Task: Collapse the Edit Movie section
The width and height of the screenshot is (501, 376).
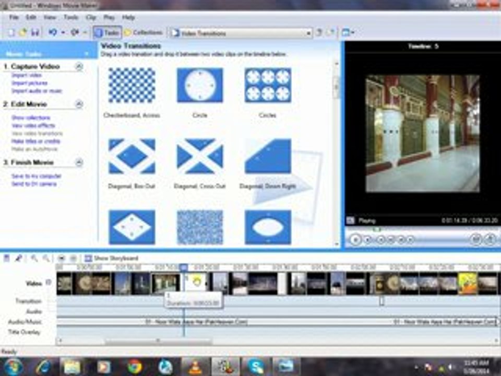Action: (79, 104)
